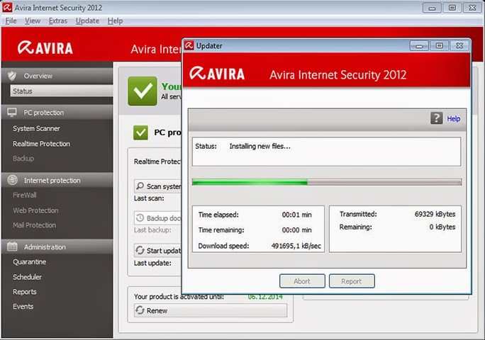Click the Administration calendar icon

coord(12,246)
